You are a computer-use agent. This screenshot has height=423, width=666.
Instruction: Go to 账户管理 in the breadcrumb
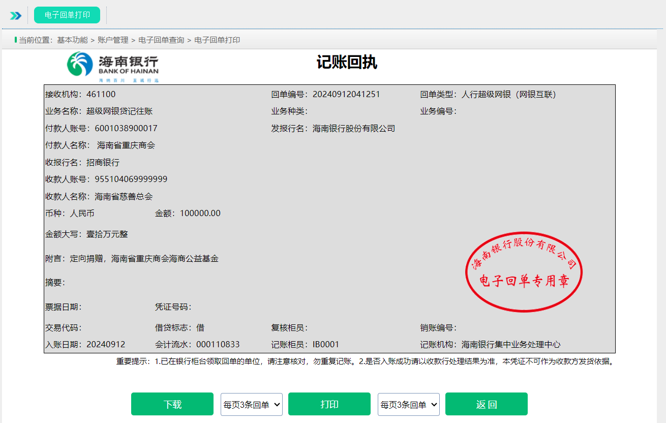(113, 40)
